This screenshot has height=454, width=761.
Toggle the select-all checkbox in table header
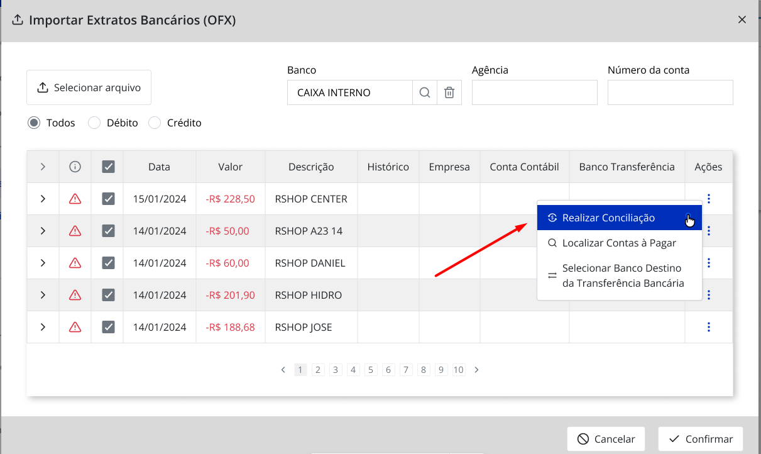click(108, 167)
